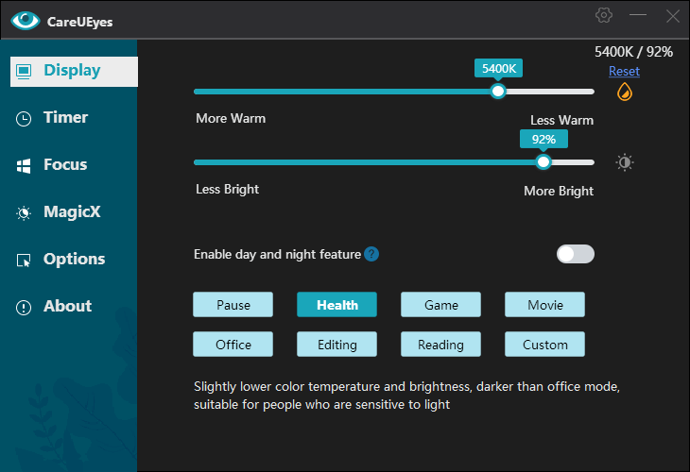Minimize the CareUEyes window

638,15
